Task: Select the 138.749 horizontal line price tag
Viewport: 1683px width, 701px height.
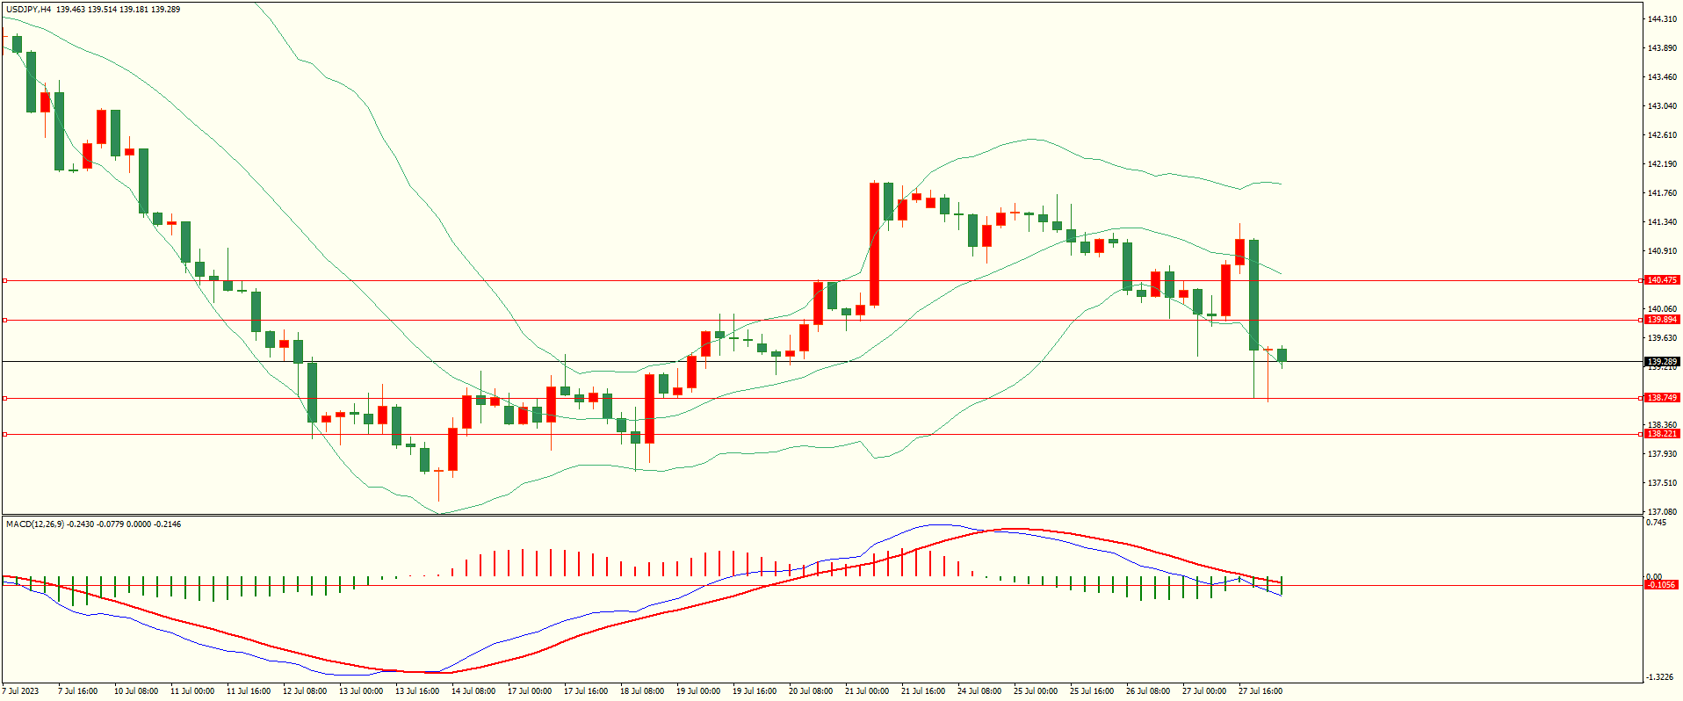Action: pos(1662,398)
